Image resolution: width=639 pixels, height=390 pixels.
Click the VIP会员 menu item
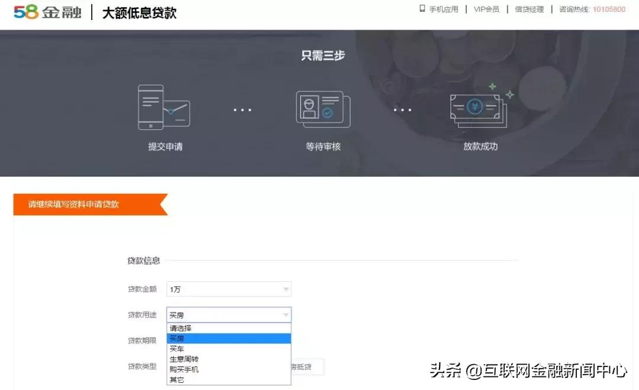(486, 9)
